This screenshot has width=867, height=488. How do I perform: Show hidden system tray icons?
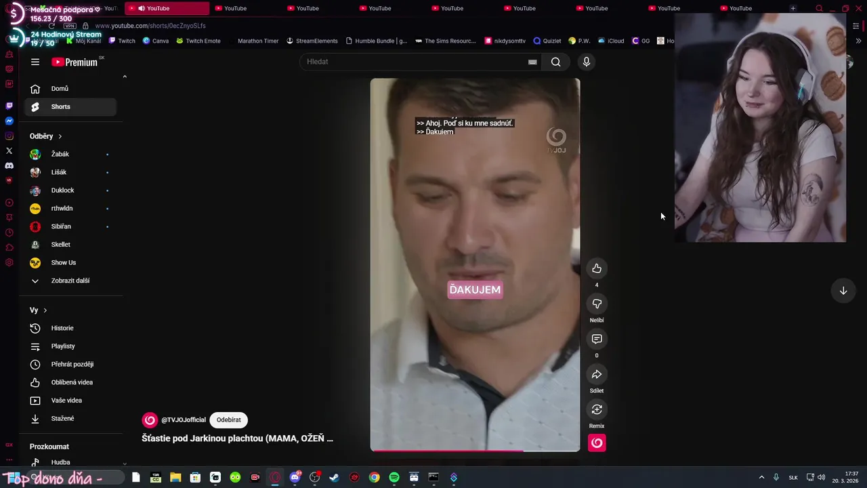[x=761, y=477]
